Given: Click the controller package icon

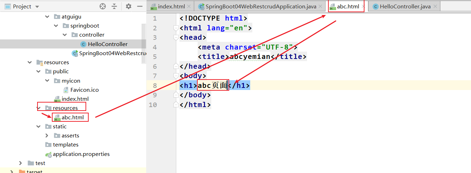Looking at the screenshot, I should coord(74,35).
